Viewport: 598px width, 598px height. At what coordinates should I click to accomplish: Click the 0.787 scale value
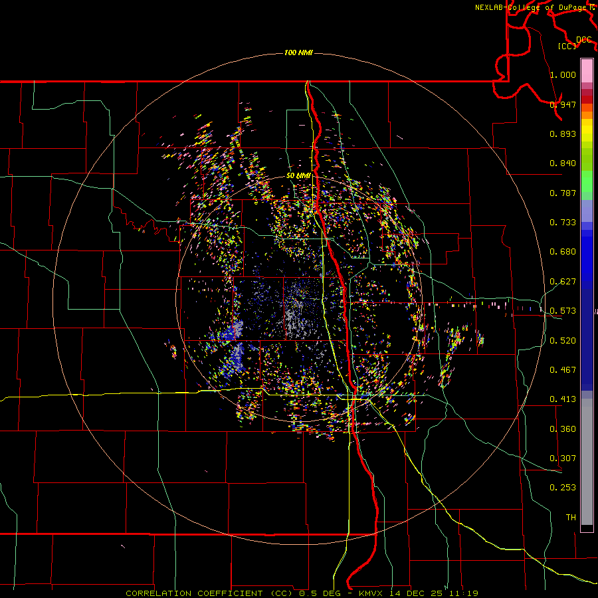point(563,193)
